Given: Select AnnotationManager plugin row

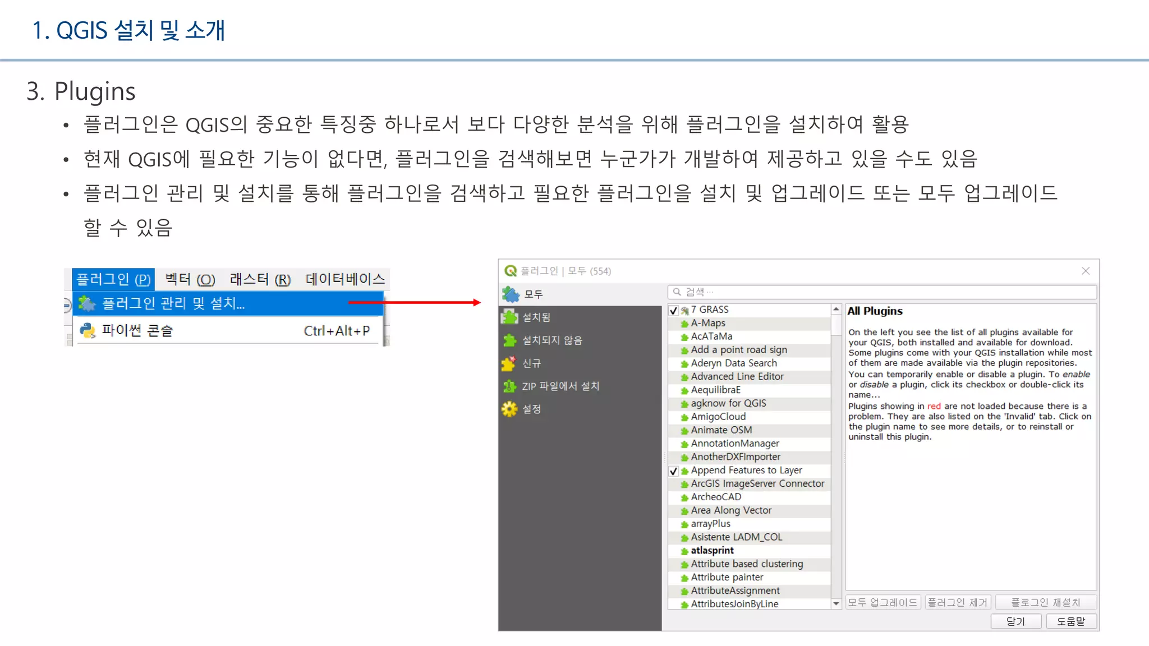Looking at the screenshot, I should tap(750, 444).
